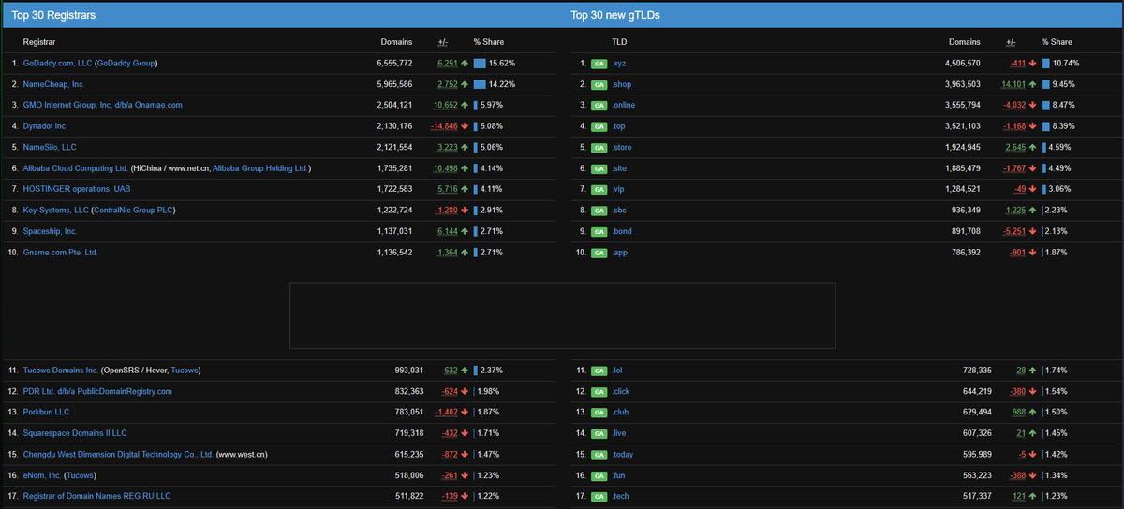Open the Alibaba Group Holding Ltd. link
The width and height of the screenshot is (1124, 509).
(x=260, y=168)
